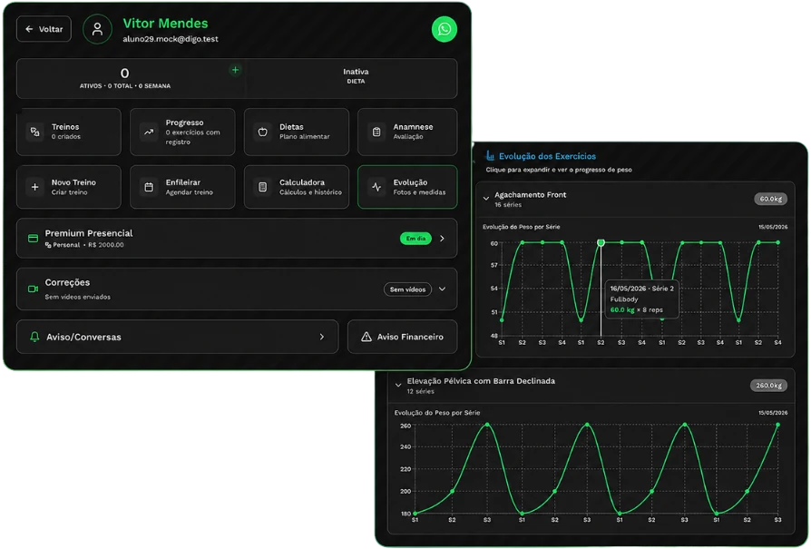Click the Aviso/Conversas bell icon
Image resolution: width=811 pixels, height=549 pixels.
(34, 337)
